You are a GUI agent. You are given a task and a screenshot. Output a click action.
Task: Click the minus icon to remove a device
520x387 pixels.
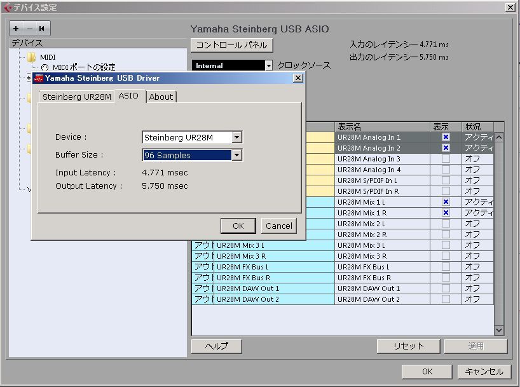pyautogui.click(x=29, y=28)
